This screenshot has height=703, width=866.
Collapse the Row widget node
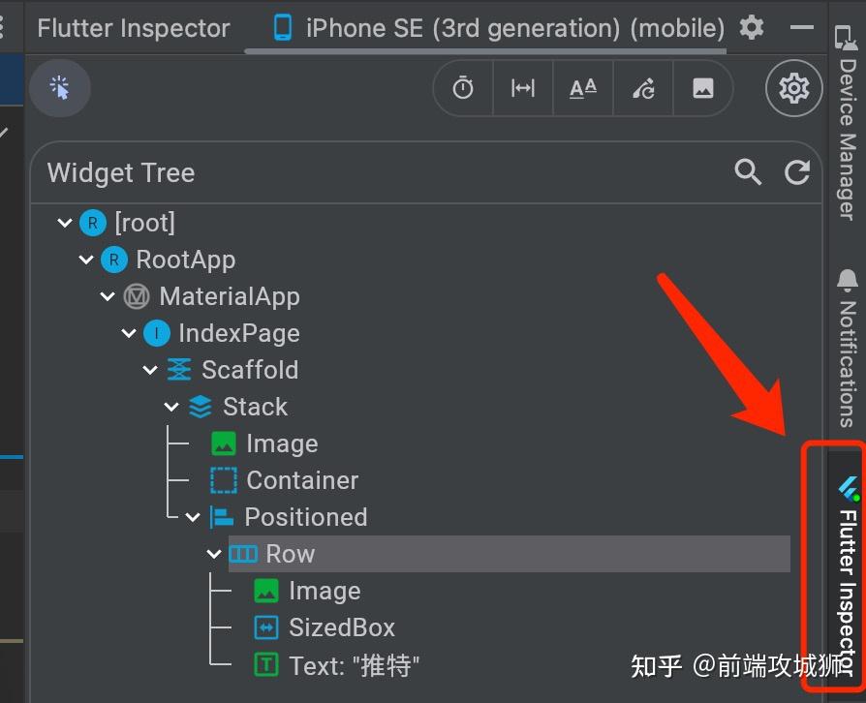click(x=214, y=553)
